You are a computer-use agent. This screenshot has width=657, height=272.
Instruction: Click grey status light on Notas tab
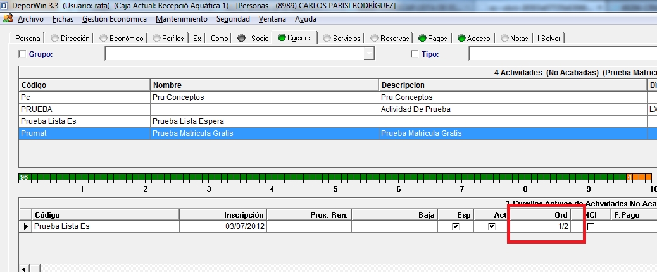pyautogui.click(x=504, y=38)
